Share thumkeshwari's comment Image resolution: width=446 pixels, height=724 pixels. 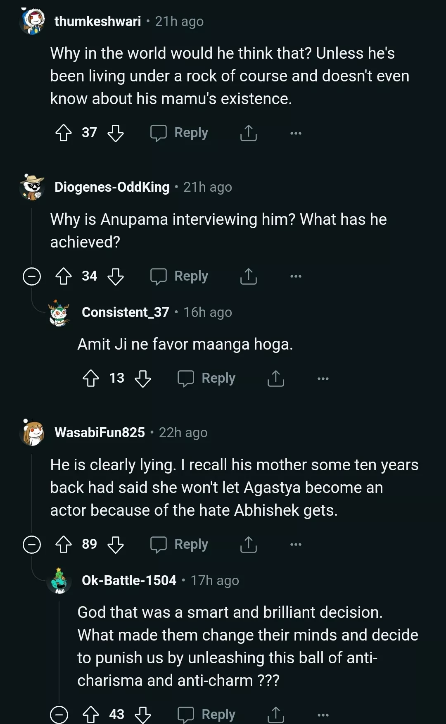pyautogui.click(x=249, y=133)
